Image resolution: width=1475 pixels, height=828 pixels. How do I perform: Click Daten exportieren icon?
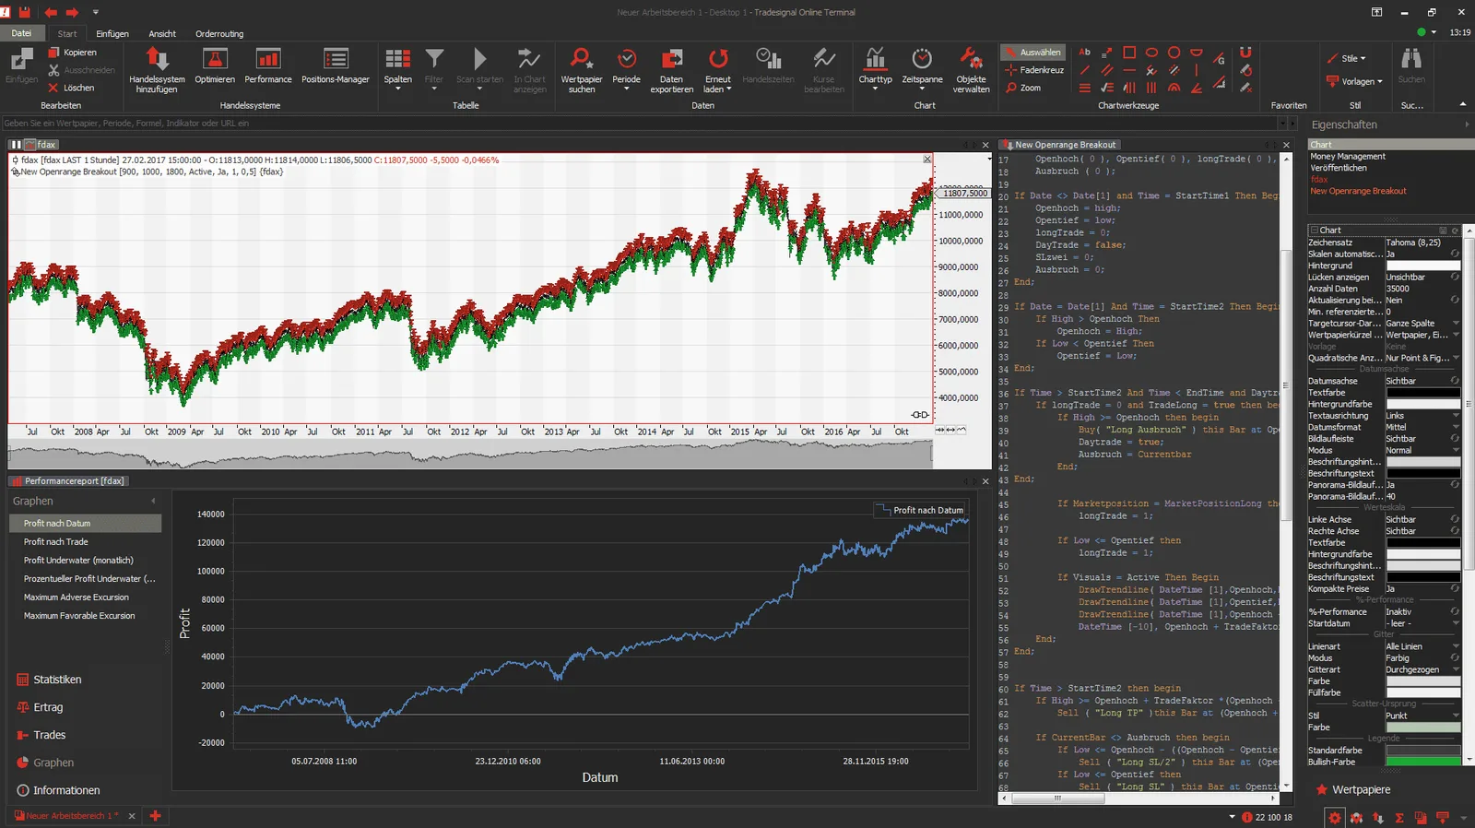672,60
